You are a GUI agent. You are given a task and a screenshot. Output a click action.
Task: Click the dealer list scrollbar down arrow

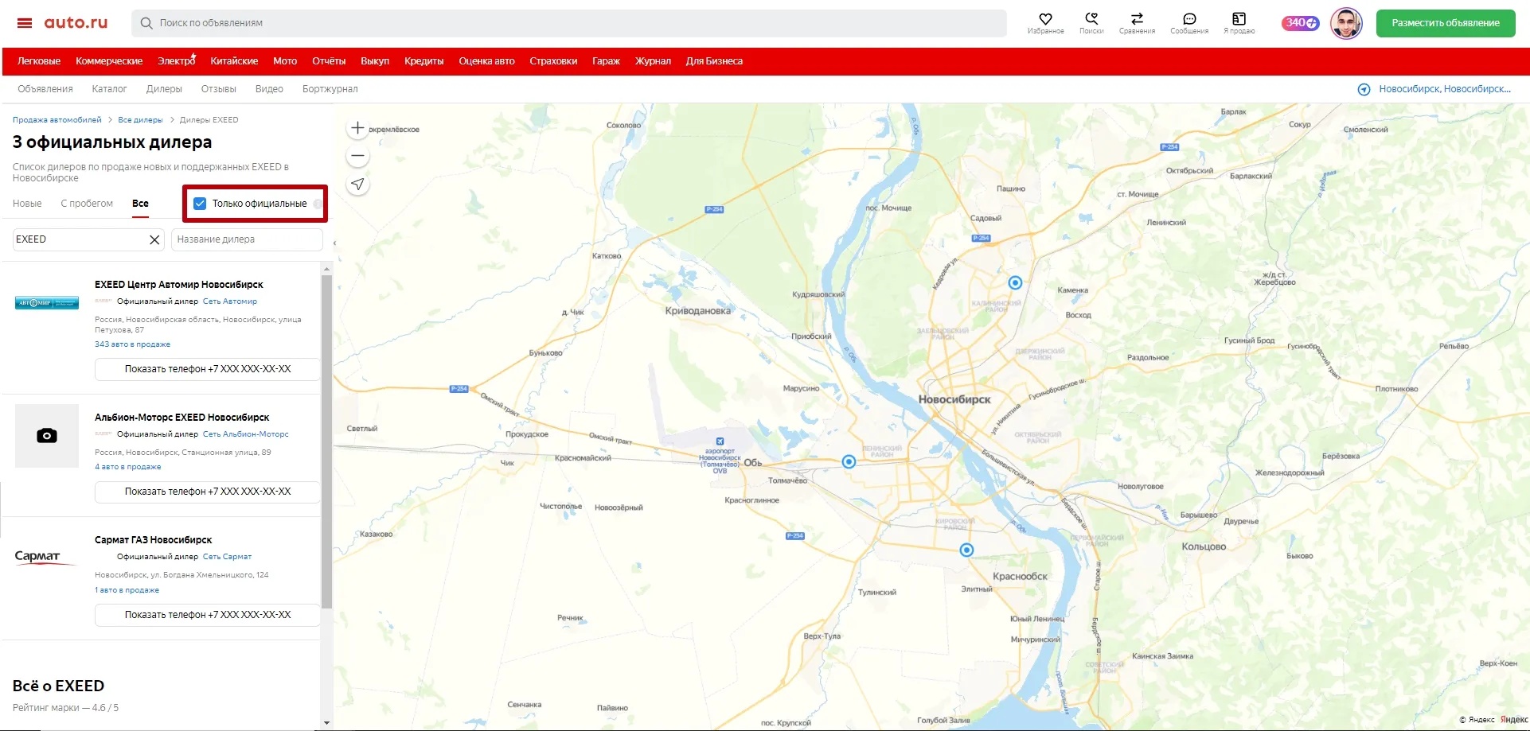[x=326, y=723]
